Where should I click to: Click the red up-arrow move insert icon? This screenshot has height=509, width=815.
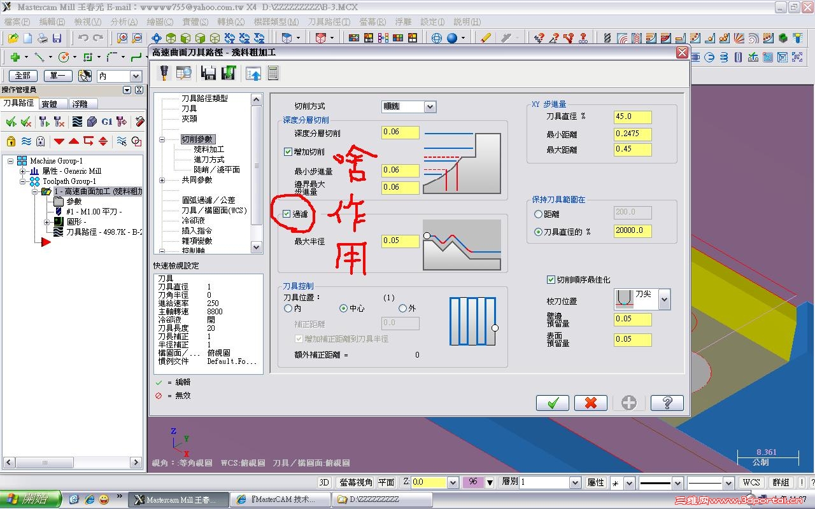tap(74, 141)
